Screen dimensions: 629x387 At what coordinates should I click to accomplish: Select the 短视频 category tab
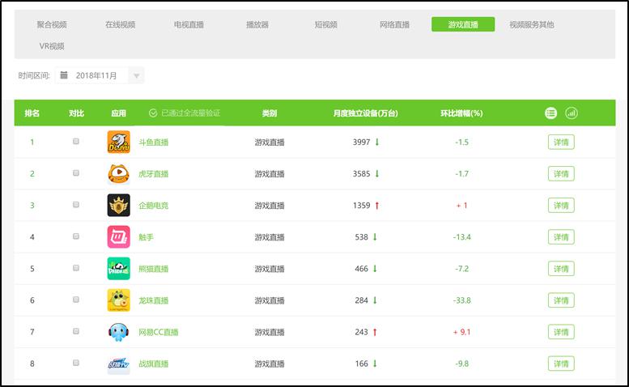(325, 24)
